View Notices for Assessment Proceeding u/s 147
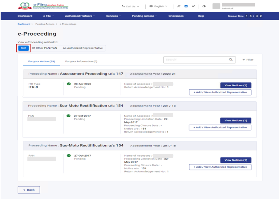The image size is (279, 199). click(236, 85)
